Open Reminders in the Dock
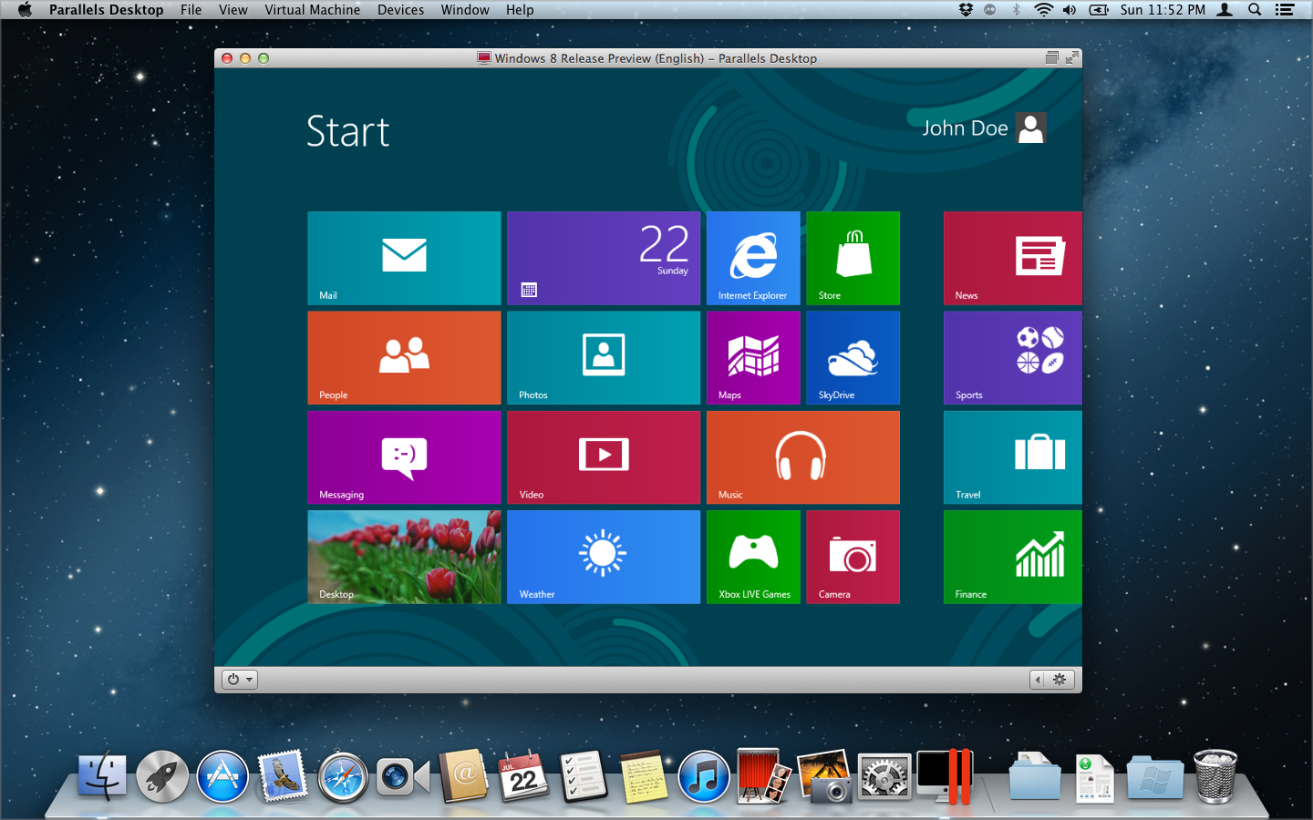The image size is (1313, 820). pos(584,777)
